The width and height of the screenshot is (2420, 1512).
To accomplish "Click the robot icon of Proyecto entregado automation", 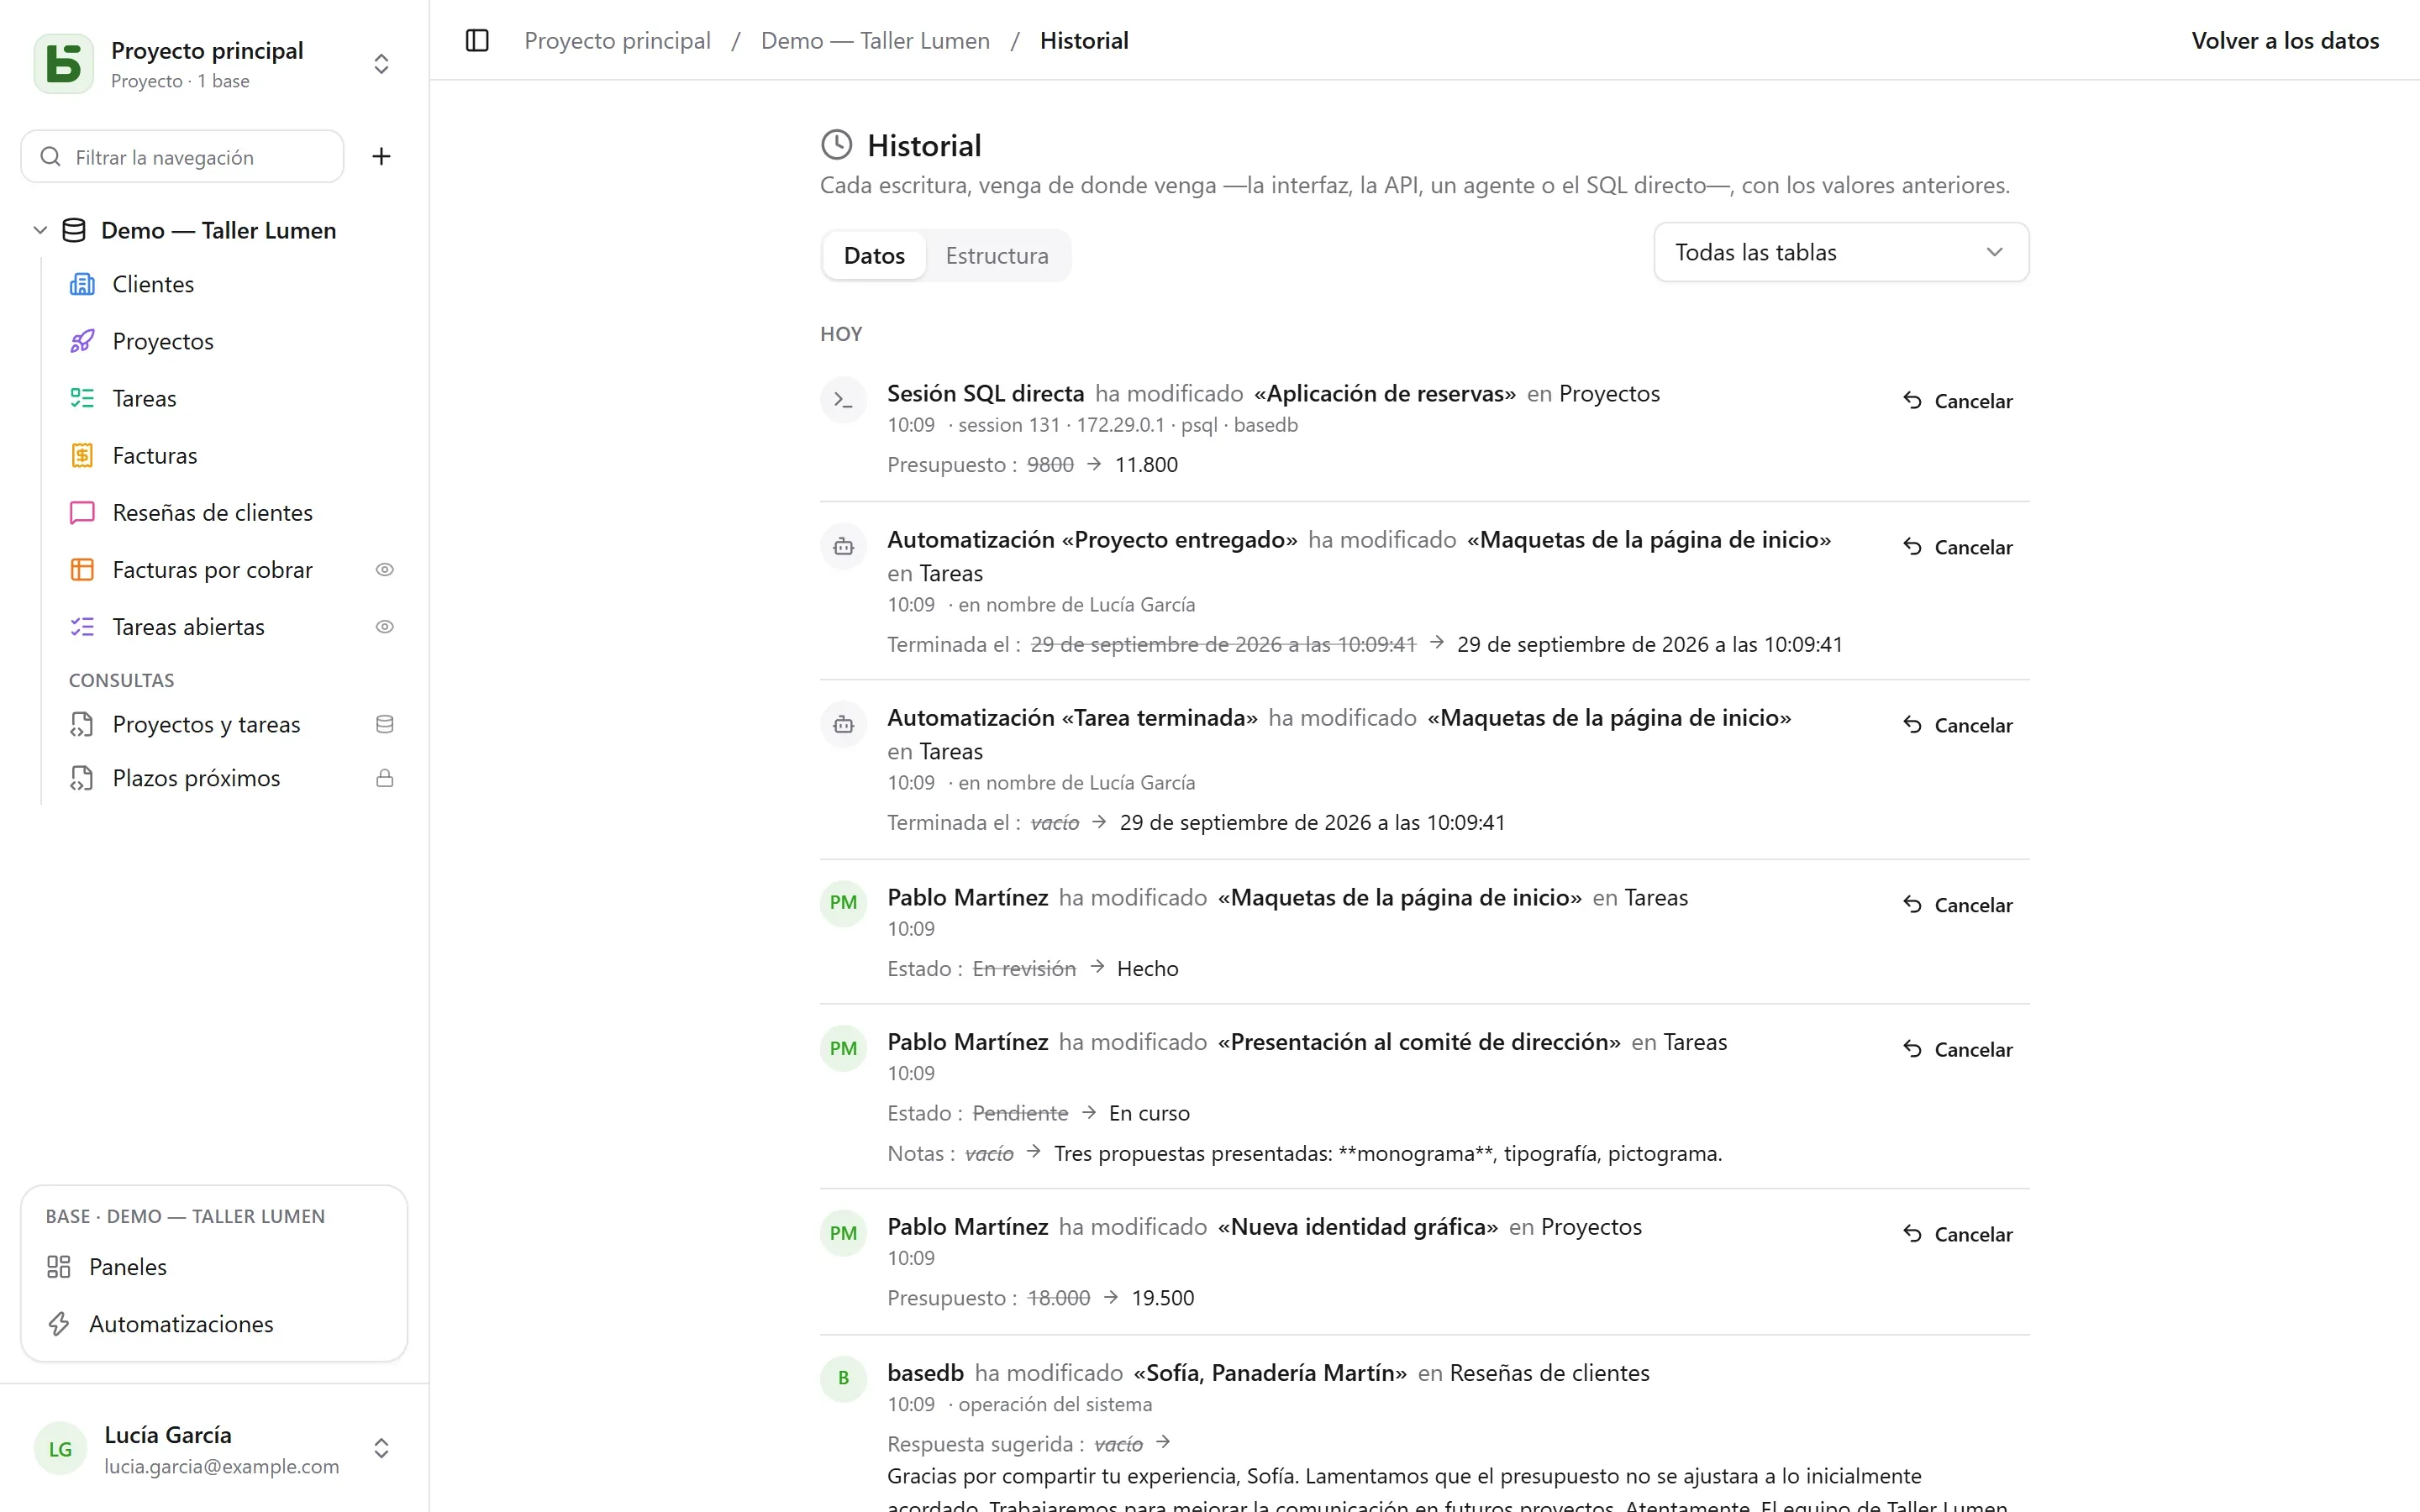I will click(843, 546).
